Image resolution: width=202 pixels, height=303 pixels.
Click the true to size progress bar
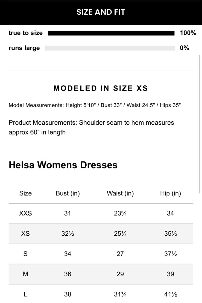(x=111, y=33)
